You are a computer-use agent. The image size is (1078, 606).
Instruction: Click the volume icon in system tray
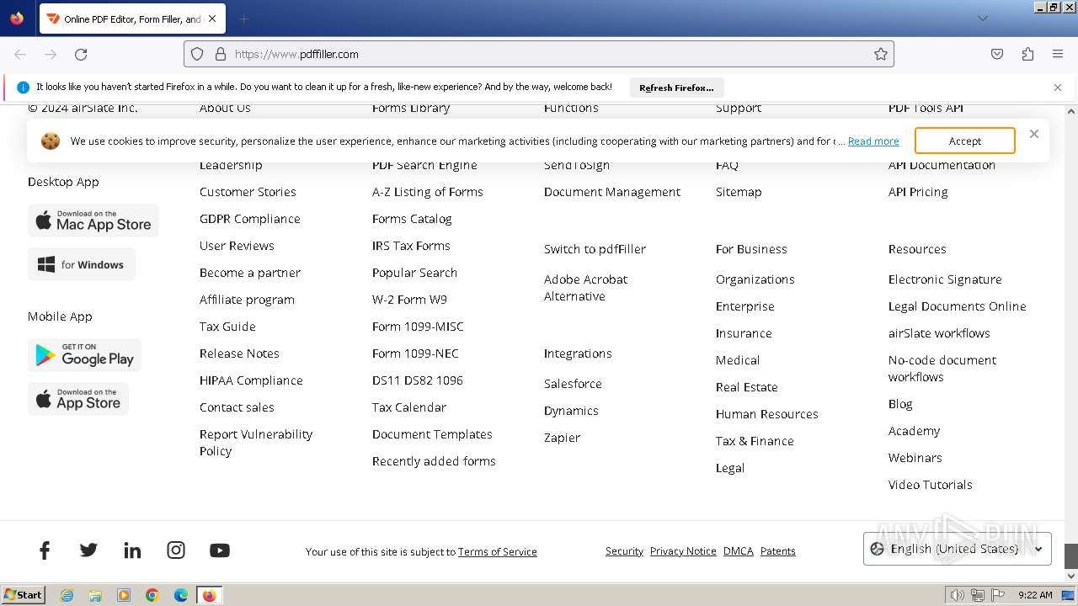[957, 595]
